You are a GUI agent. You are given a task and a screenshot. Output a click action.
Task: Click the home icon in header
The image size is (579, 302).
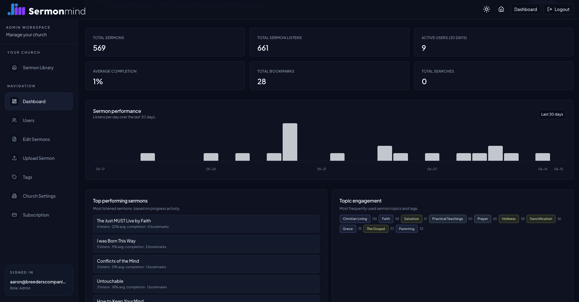pyautogui.click(x=501, y=9)
